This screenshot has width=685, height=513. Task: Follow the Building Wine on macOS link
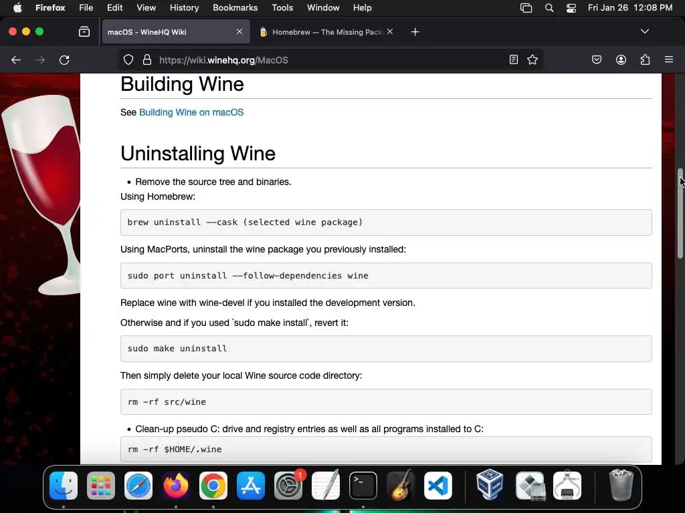coord(191,112)
